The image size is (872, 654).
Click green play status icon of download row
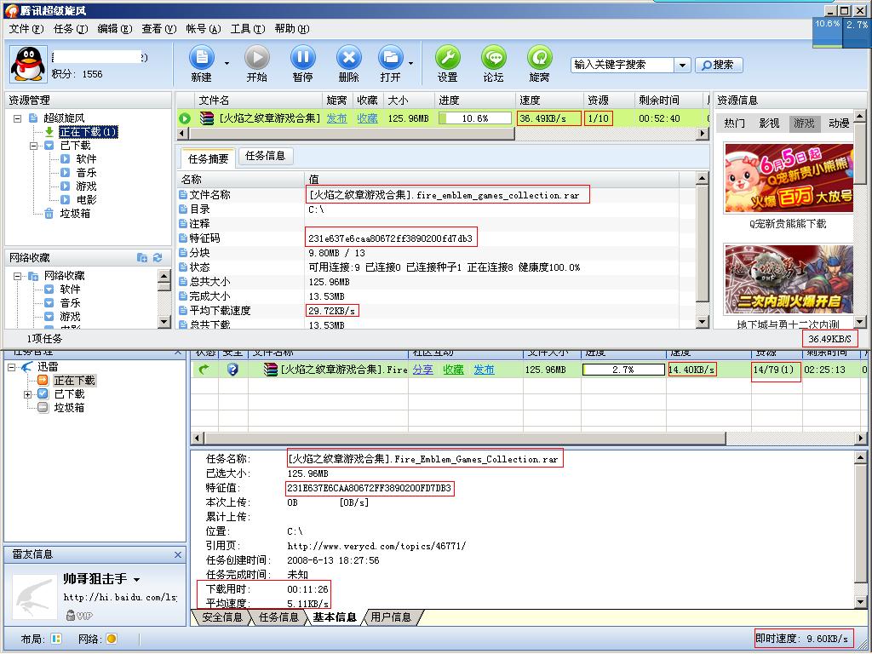point(185,118)
